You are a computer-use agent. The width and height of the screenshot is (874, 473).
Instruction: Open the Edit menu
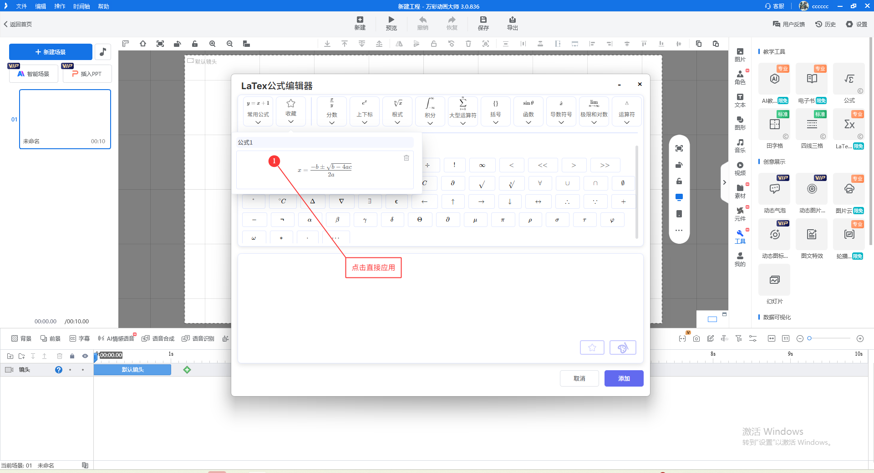pos(41,6)
